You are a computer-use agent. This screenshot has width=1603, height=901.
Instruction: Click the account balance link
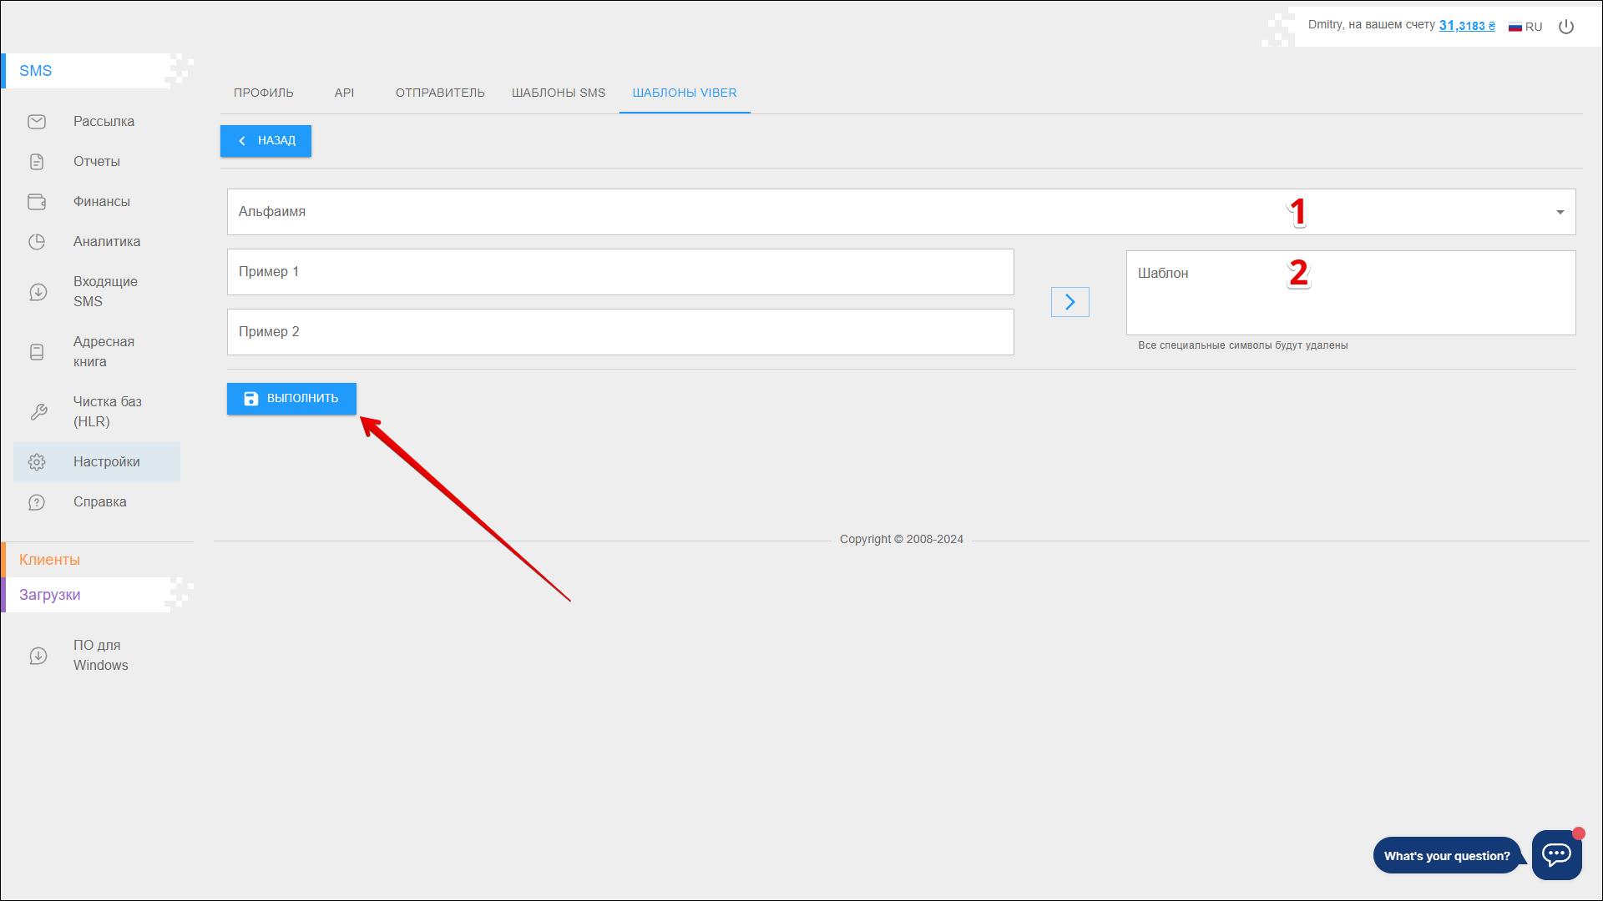[x=1466, y=26]
